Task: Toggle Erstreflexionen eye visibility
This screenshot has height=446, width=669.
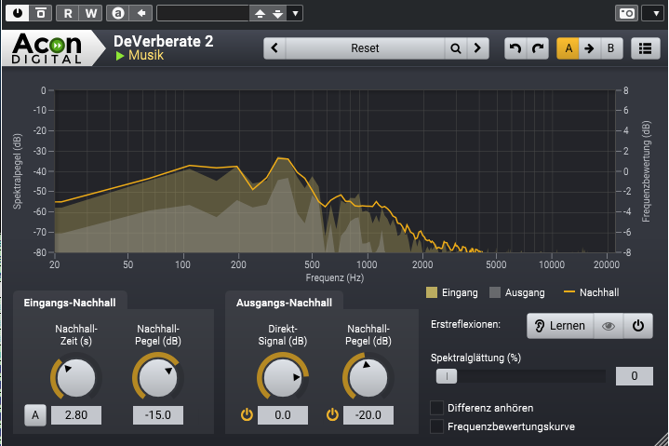Action: point(609,326)
